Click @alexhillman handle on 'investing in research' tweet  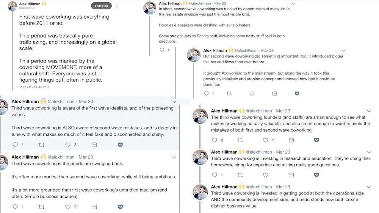point(259,152)
